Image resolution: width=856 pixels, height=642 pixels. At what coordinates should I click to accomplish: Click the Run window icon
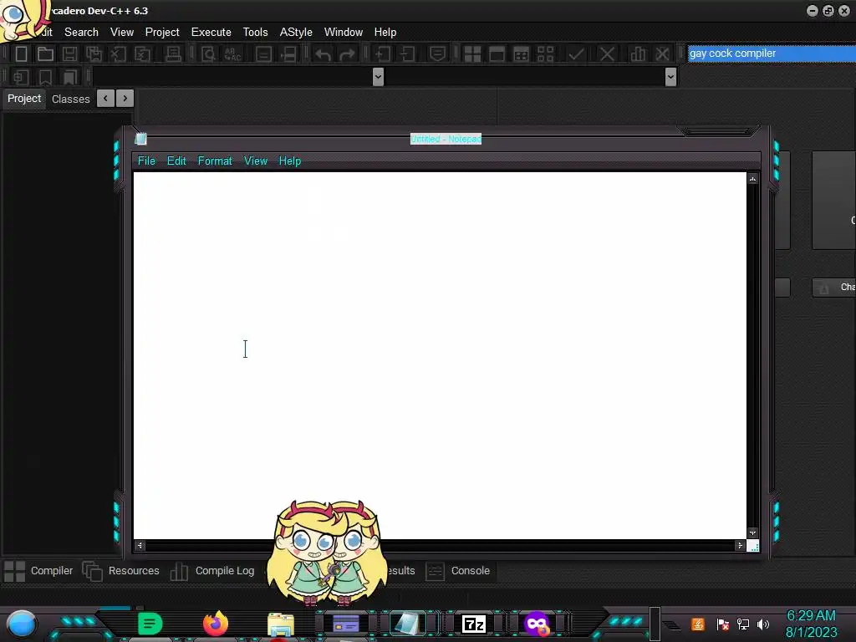pos(497,53)
